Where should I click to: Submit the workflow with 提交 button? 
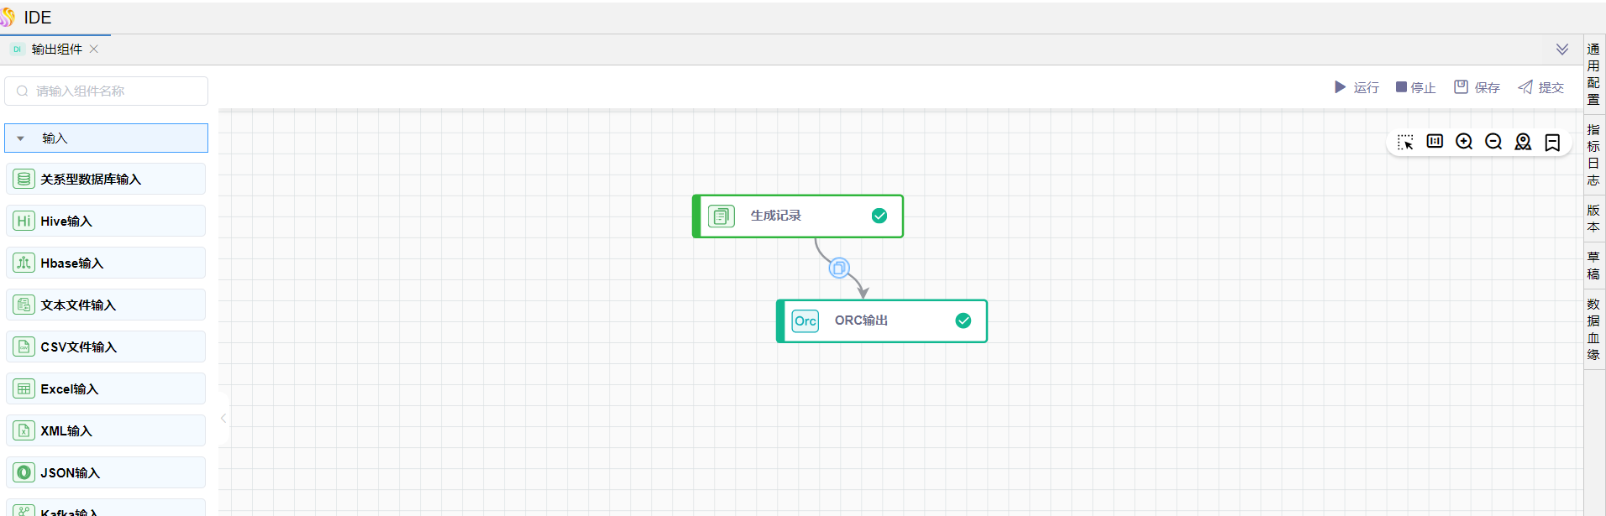pyautogui.click(x=1540, y=87)
